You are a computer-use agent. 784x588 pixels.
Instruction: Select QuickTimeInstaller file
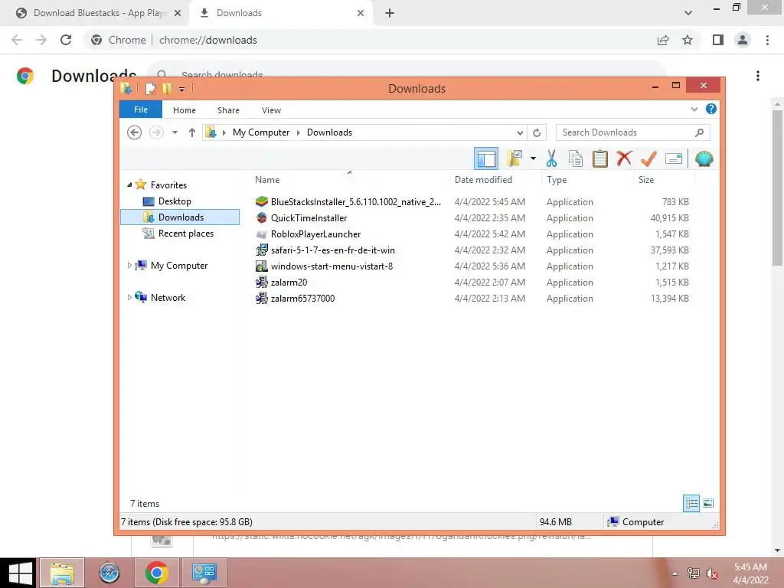tap(309, 217)
